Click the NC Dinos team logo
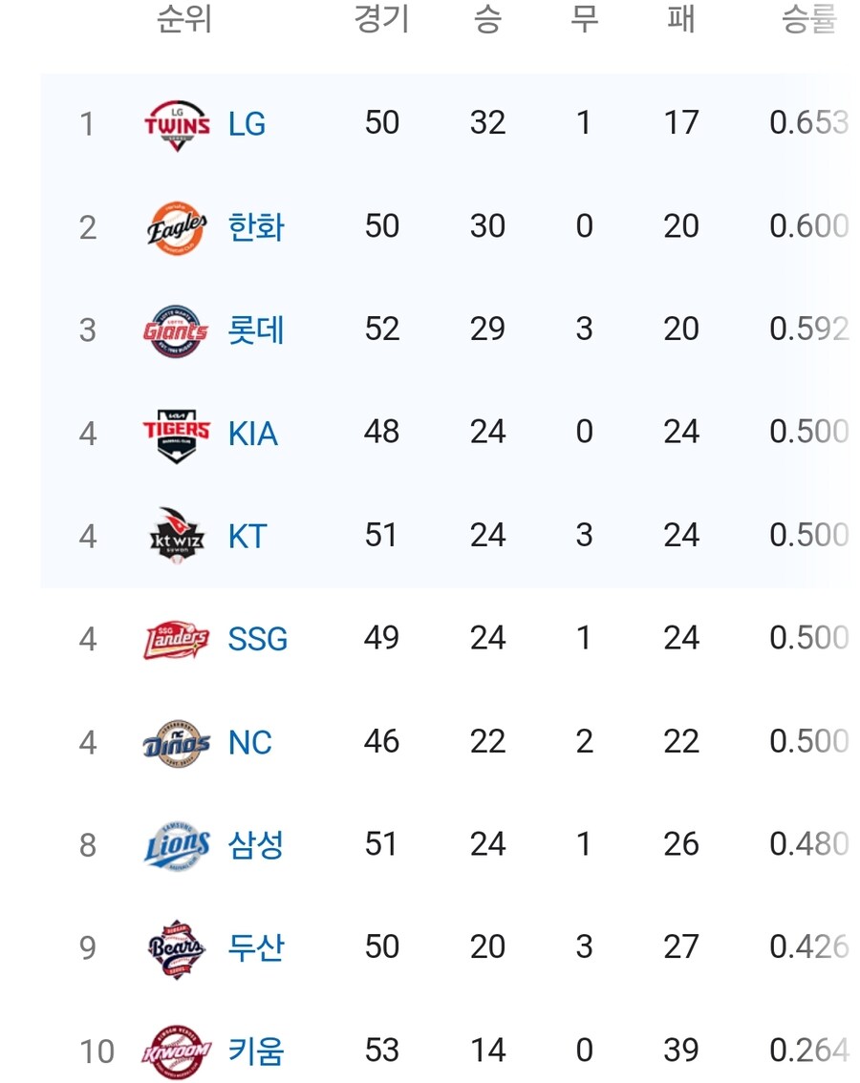Screen dimensions: 860x1083 [176, 742]
